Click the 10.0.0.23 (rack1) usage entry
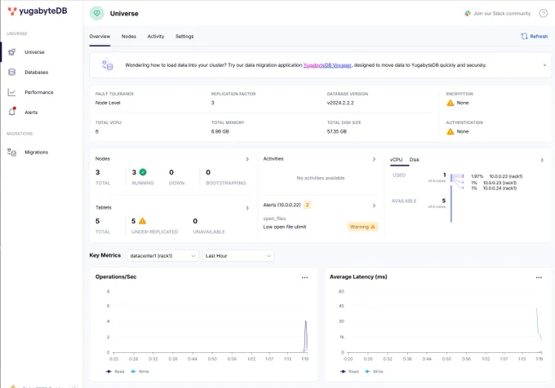555x388 pixels. point(494,183)
